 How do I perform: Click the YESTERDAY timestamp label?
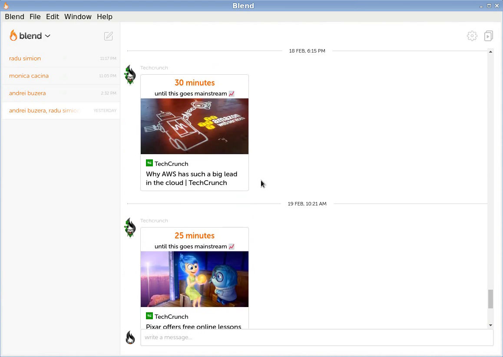click(105, 110)
